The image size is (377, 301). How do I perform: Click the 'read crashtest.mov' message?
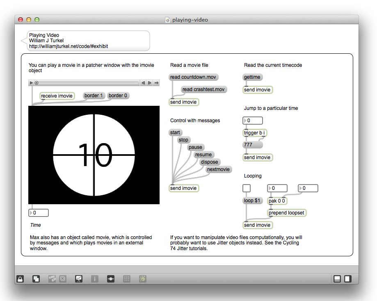click(204, 89)
